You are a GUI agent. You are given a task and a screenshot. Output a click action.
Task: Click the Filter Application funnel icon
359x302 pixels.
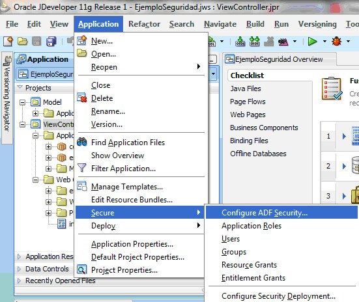coord(81,168)
